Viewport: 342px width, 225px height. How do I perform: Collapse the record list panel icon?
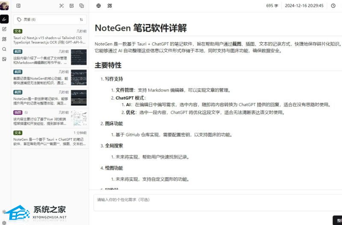[x=18, y=6]
